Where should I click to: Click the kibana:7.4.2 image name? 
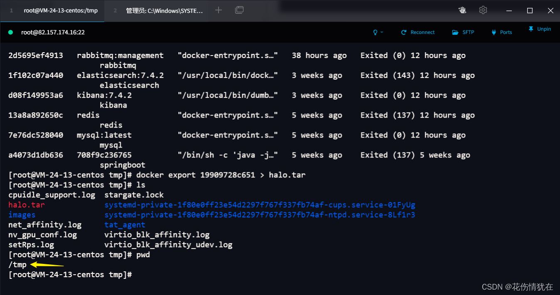104,95
